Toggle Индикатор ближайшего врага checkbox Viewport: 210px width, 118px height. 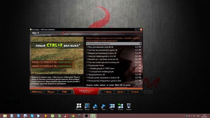(87, 53)
